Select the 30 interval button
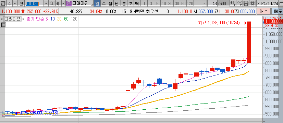Screen dimensions: 283x123 click(x=177, y=3)
